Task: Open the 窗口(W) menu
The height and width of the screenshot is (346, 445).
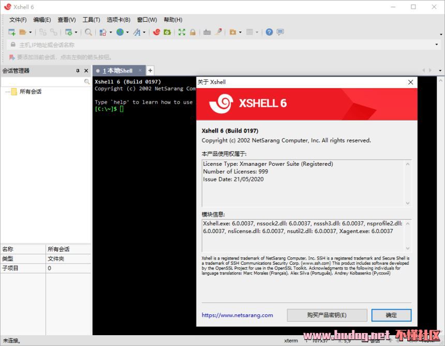Action: pyautogui.click(x=147, y=20)
